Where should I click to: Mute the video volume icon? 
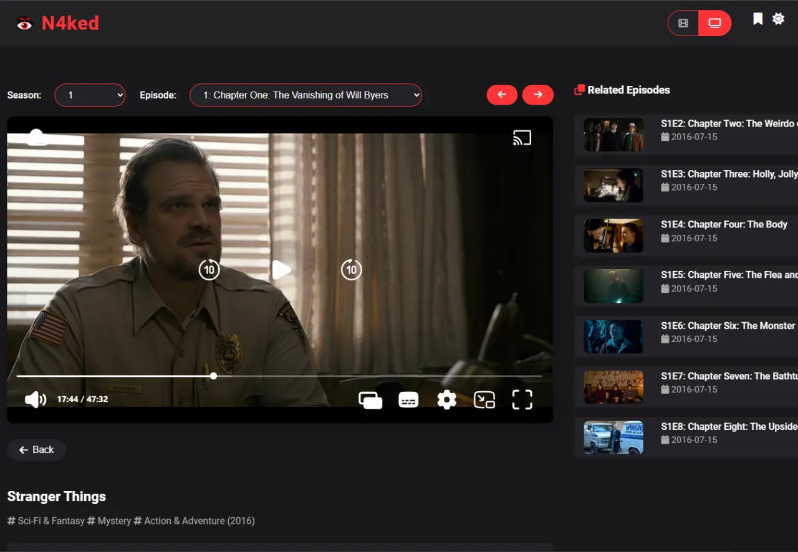click(x=36, y=399)
